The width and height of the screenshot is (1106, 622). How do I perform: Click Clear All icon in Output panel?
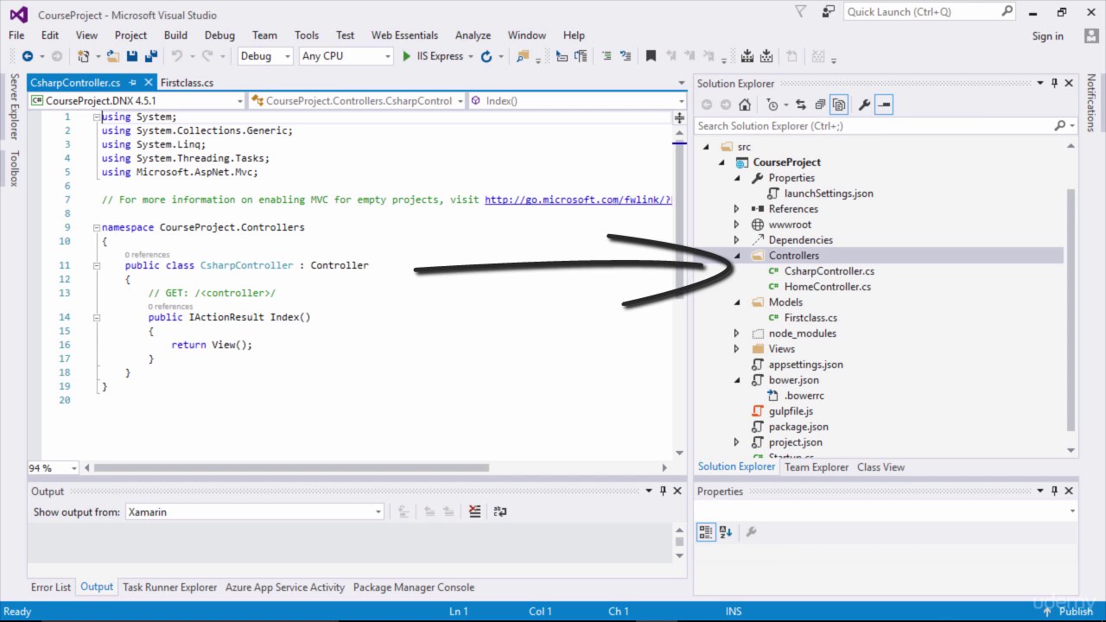pos(474,511)
